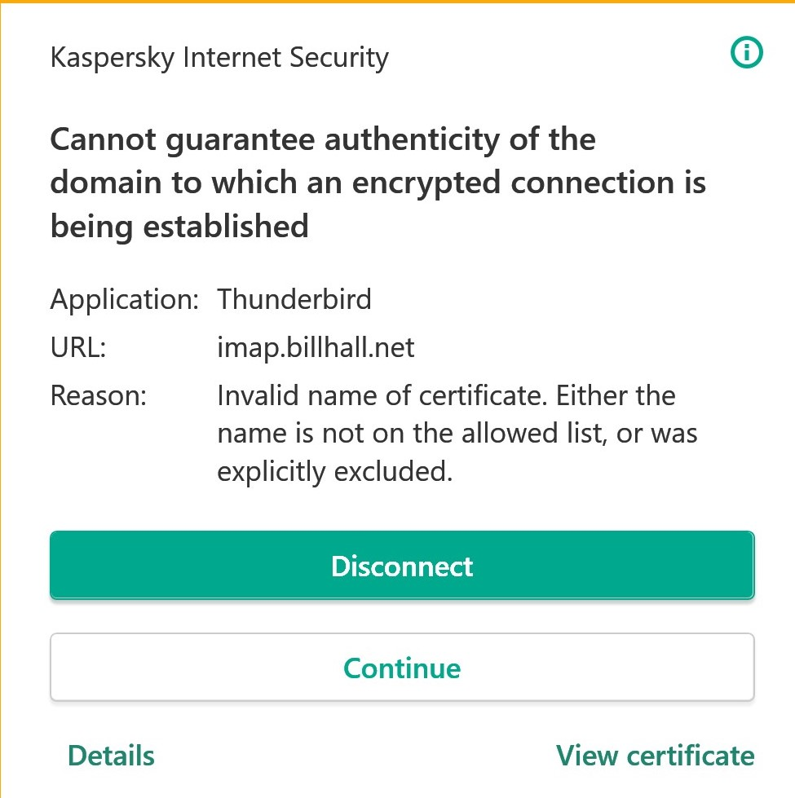This screenshot has height=798, width=795.
Task: Disconnect from the untrusted mail server
Action: tap(402, 567)
